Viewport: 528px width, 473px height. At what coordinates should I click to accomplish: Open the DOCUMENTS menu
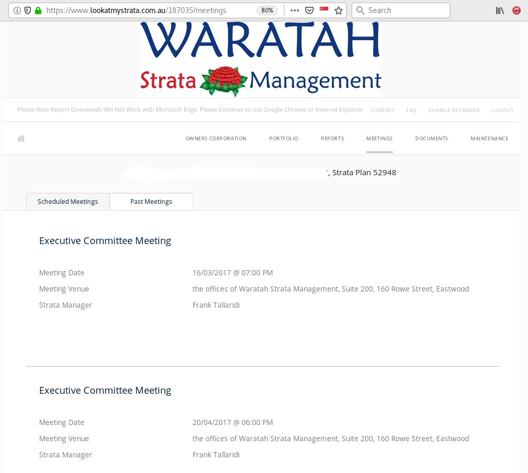431,138
